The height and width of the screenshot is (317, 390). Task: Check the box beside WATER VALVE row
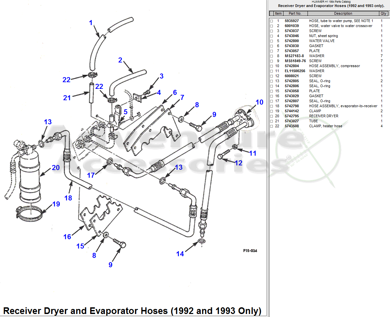point(271,41)
